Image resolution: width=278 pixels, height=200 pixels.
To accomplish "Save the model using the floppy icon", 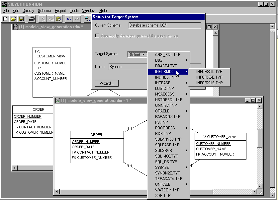I will [x=21, y=19].
